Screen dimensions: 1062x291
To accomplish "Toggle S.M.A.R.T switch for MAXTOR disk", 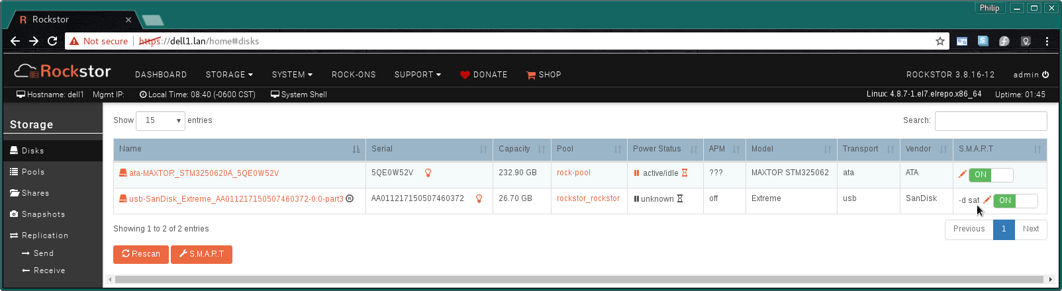I will (990, 175).
